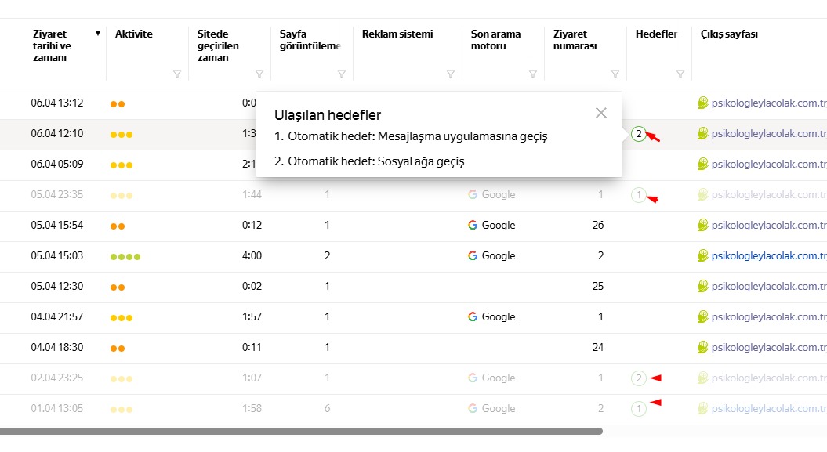Screen dimensions: 827x452
Task: Open goals badge for 01.04 13:05 visit
Action: (638, 409)
